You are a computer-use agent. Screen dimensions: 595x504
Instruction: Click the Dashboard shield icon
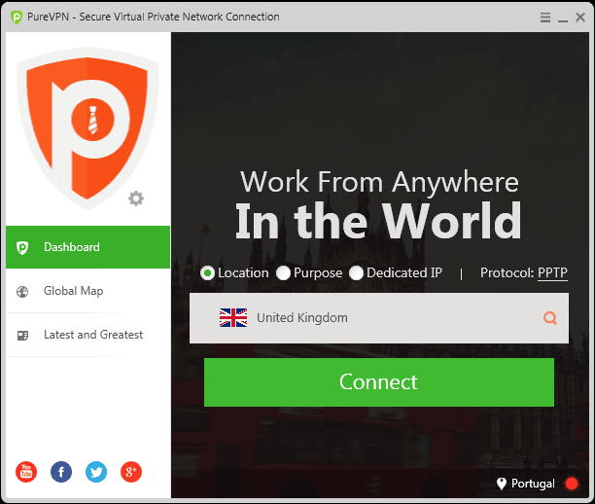pos(22,248)
